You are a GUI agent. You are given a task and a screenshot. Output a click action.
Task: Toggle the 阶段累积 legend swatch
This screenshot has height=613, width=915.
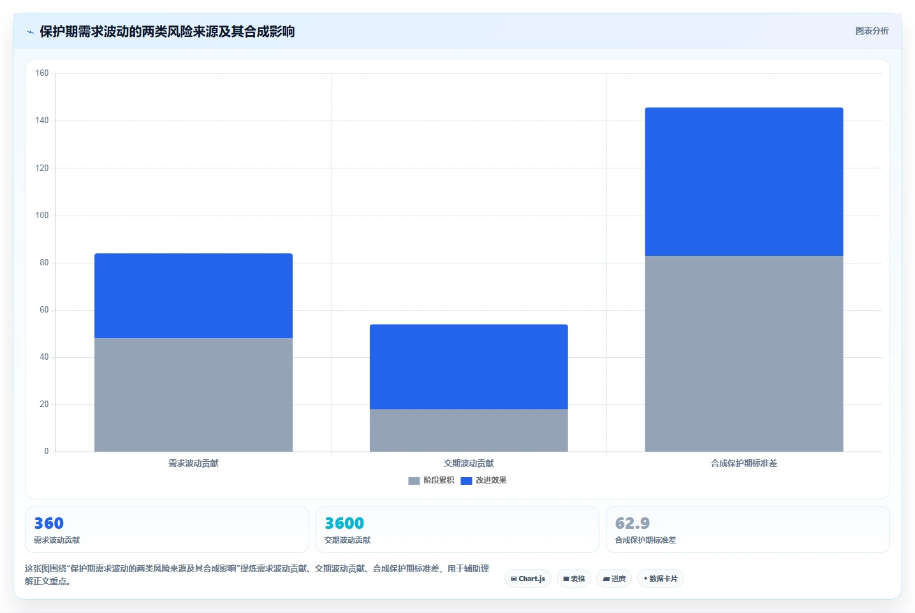[414, 480]
